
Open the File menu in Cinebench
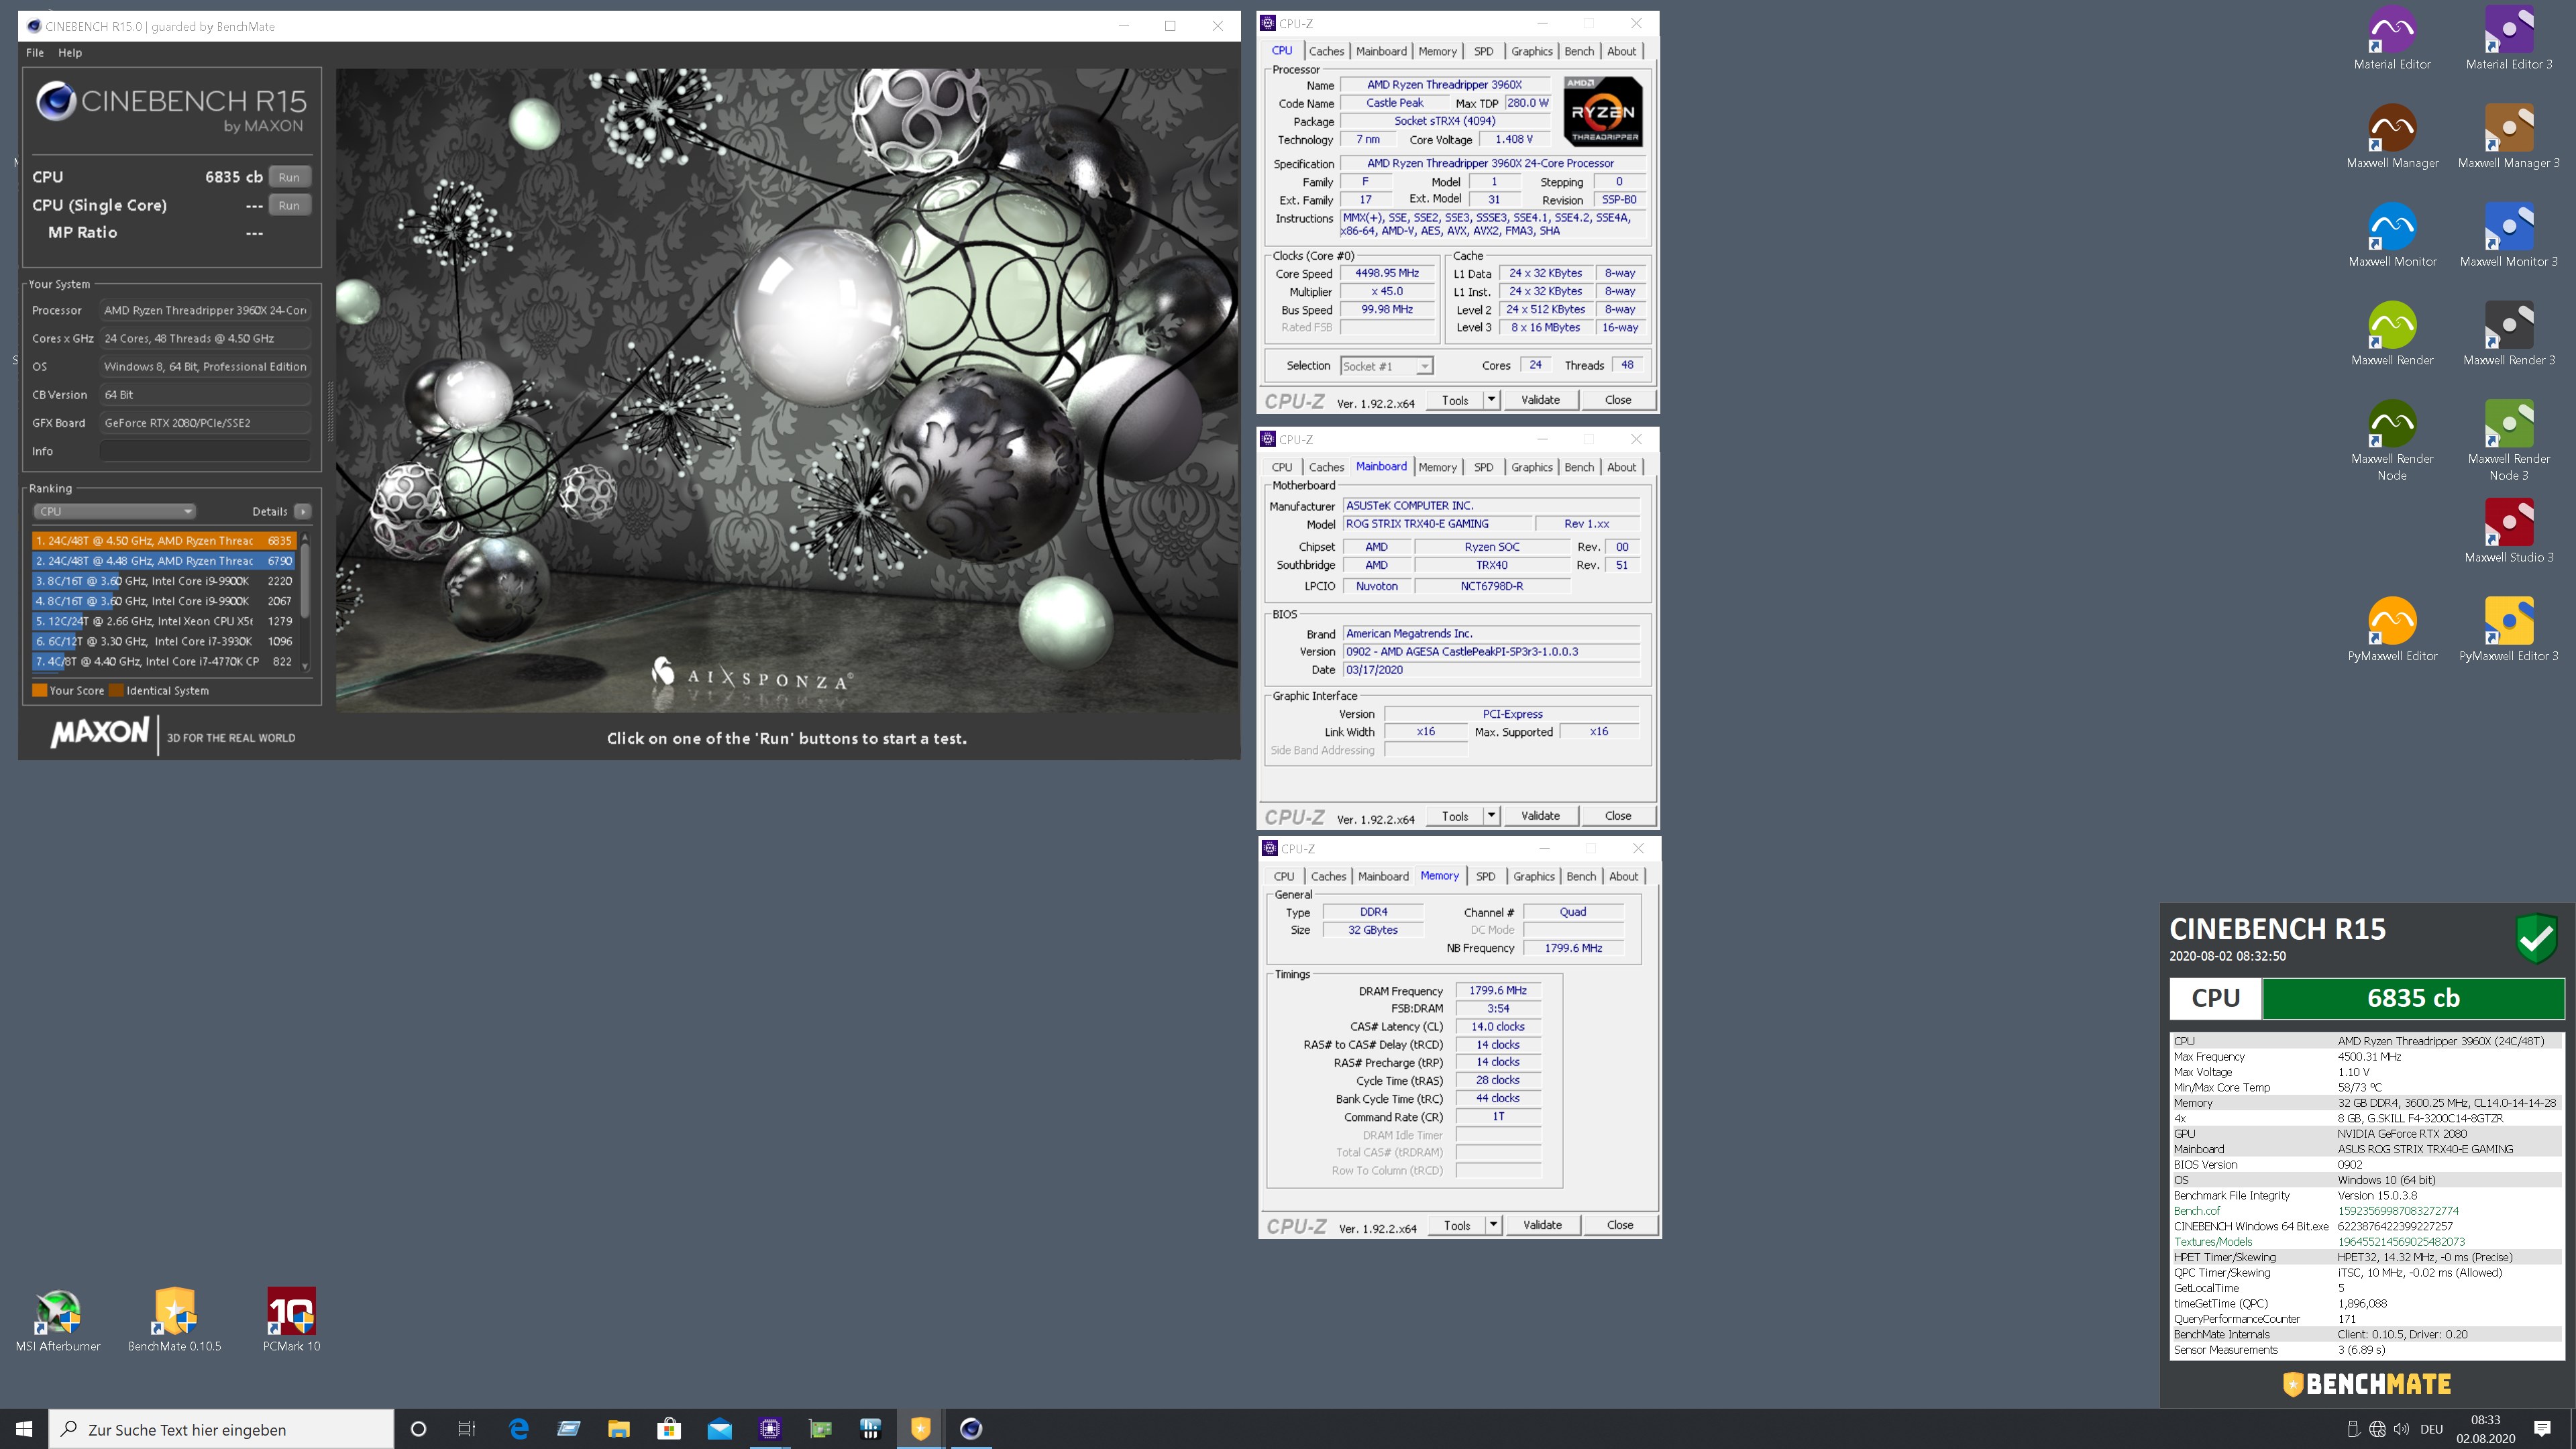click(x=35, y=52)
